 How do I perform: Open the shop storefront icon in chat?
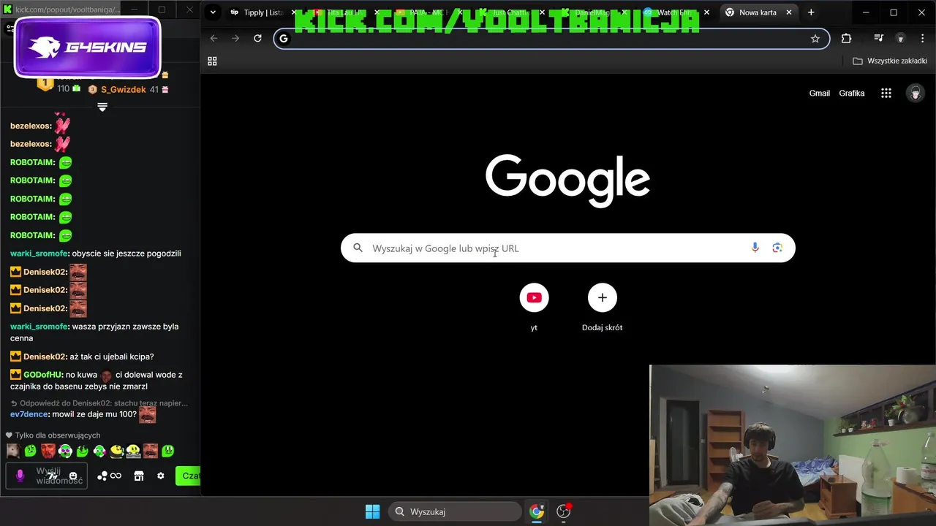(139, 476)
